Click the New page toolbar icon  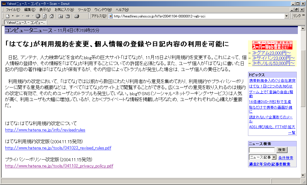[8, 16]
